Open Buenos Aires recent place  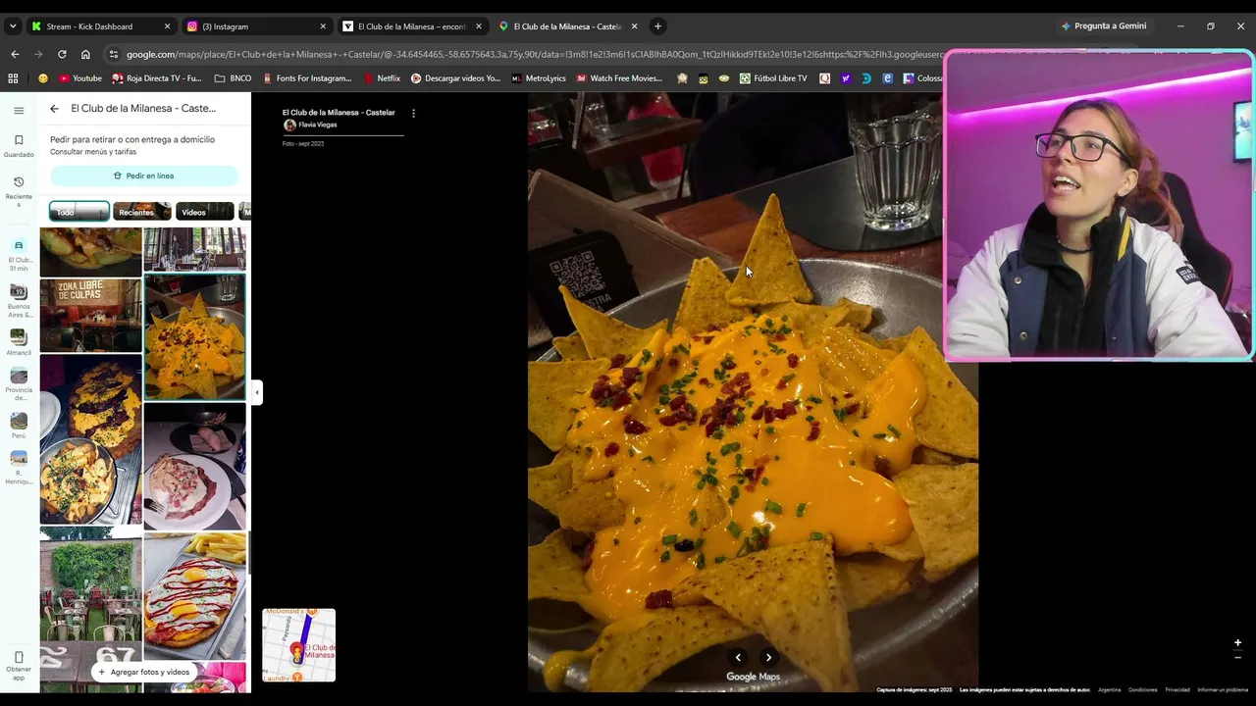pyautogui.click(x=19, y=301)
